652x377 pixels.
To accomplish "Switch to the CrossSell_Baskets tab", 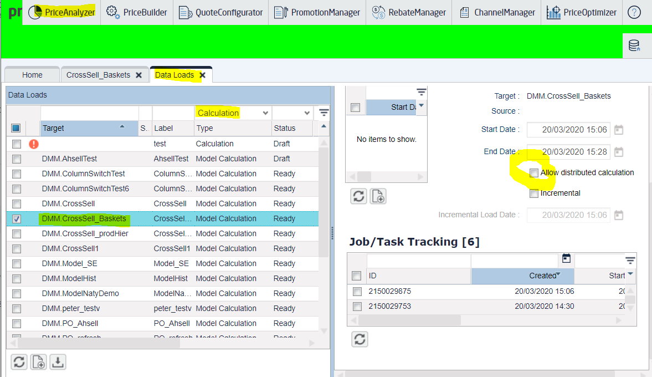I will [x=98, y=75].
